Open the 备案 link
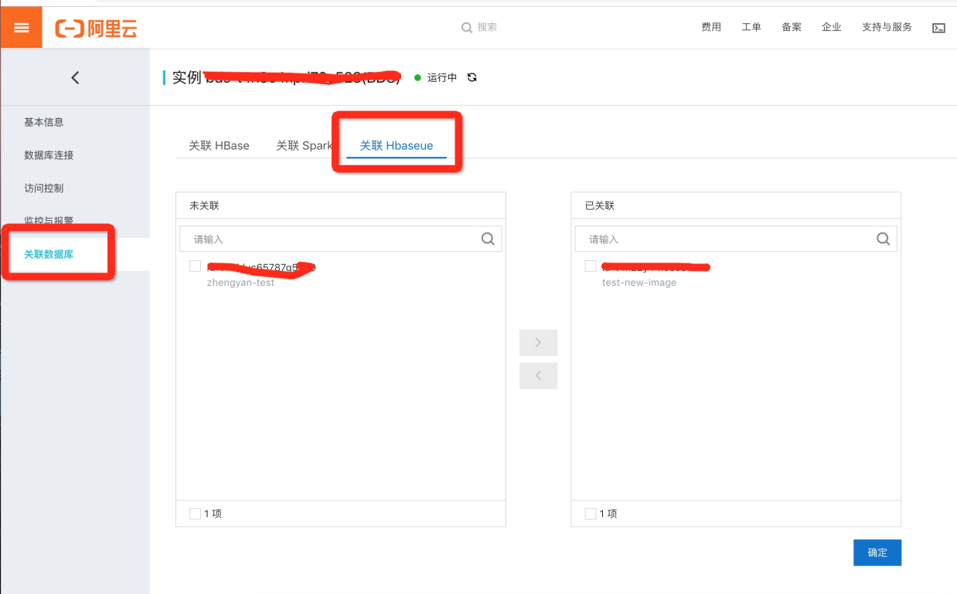 pos(792,28)
